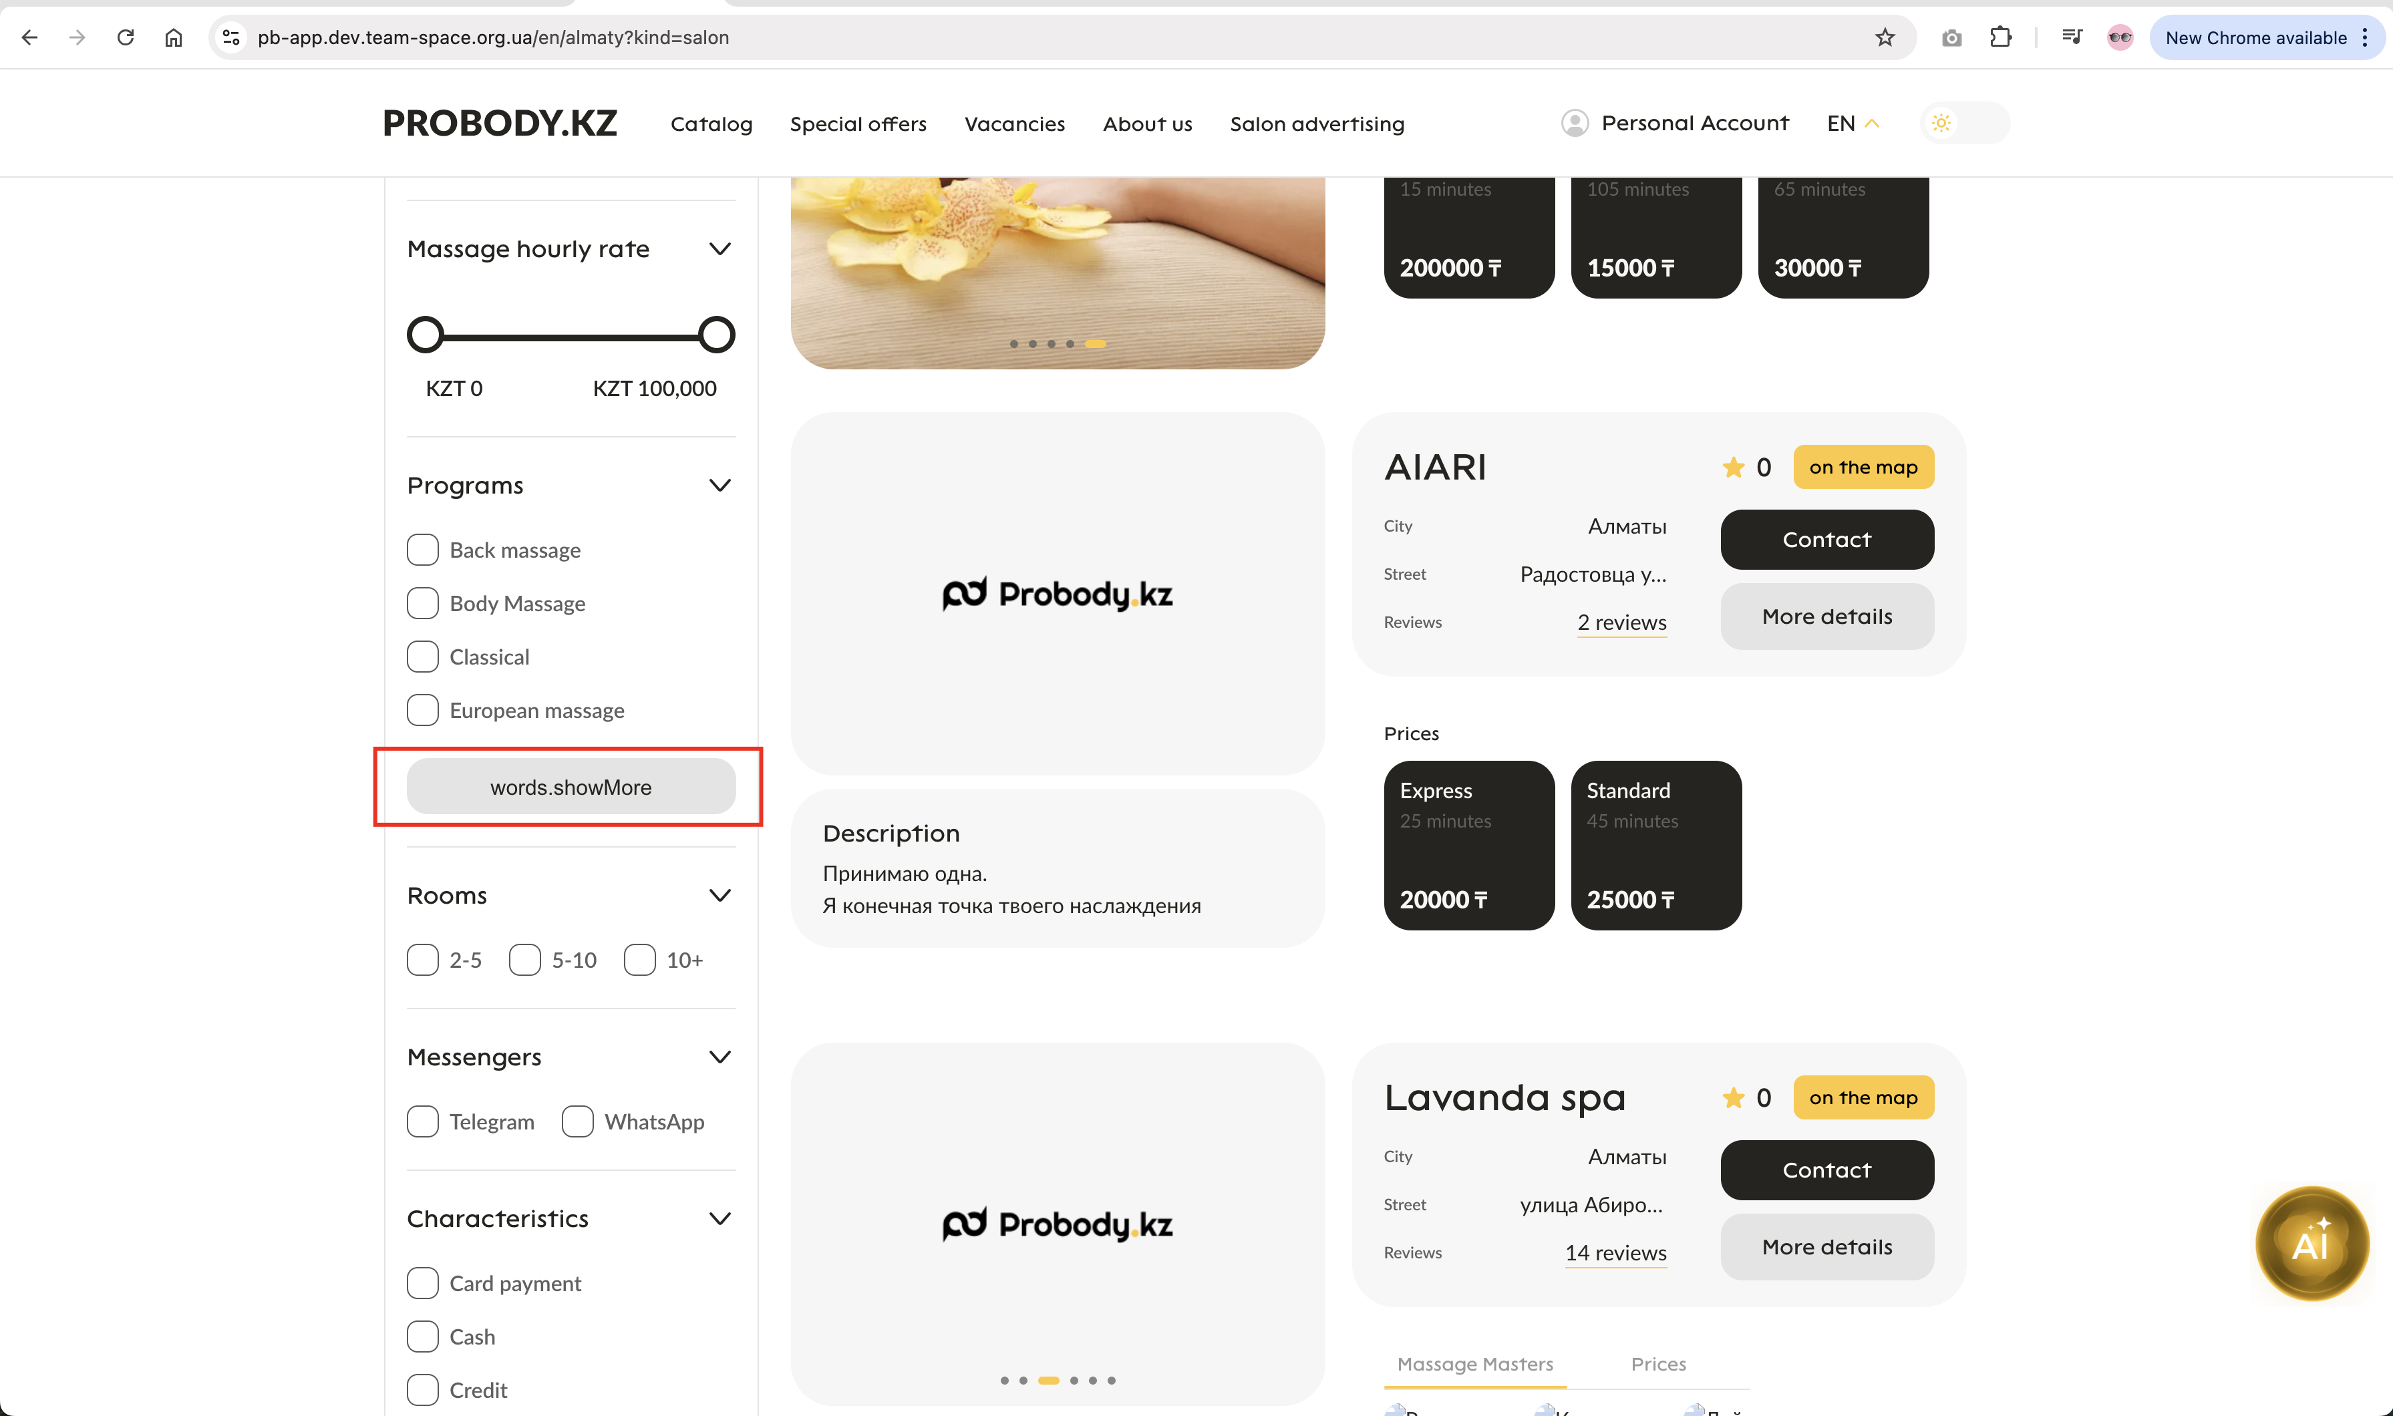Check the Back massage checkbox
The width and height of the screenshot is (2393, 1416).
click(423, 550)
